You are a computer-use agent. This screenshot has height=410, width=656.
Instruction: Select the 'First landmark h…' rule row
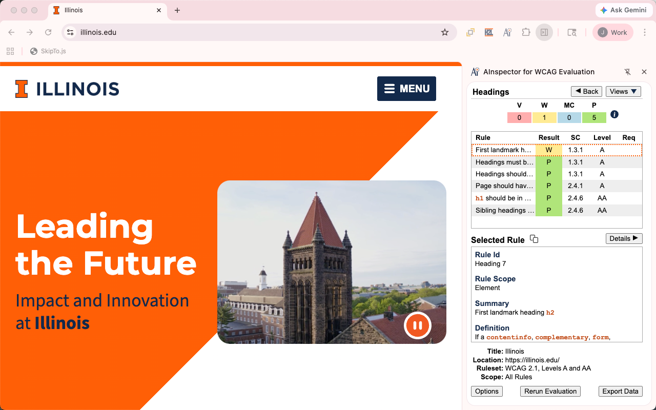pyautogui.click(x=557, y=150)
